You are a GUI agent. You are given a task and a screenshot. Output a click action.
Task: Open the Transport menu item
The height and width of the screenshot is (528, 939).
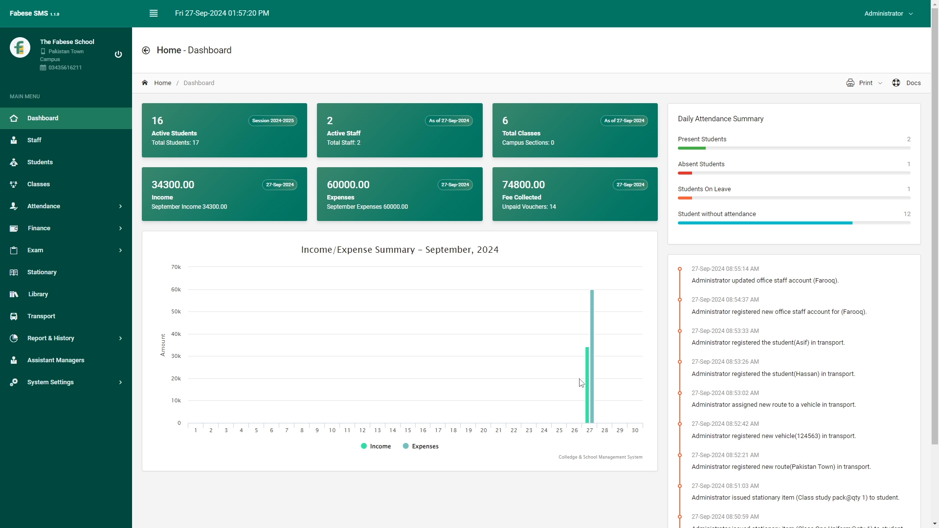coord(66,316)
